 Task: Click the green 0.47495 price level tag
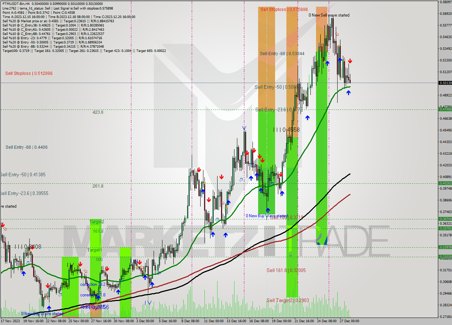(445, 109)
